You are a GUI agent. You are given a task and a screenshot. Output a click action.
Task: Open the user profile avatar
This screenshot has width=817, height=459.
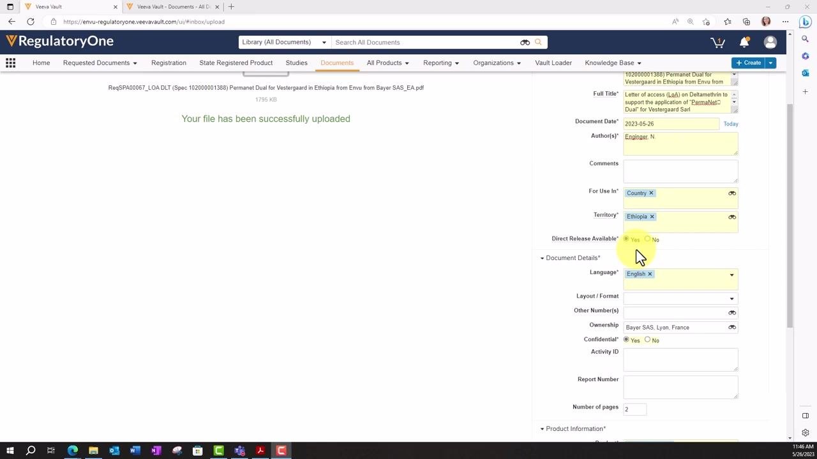[770, 42]
